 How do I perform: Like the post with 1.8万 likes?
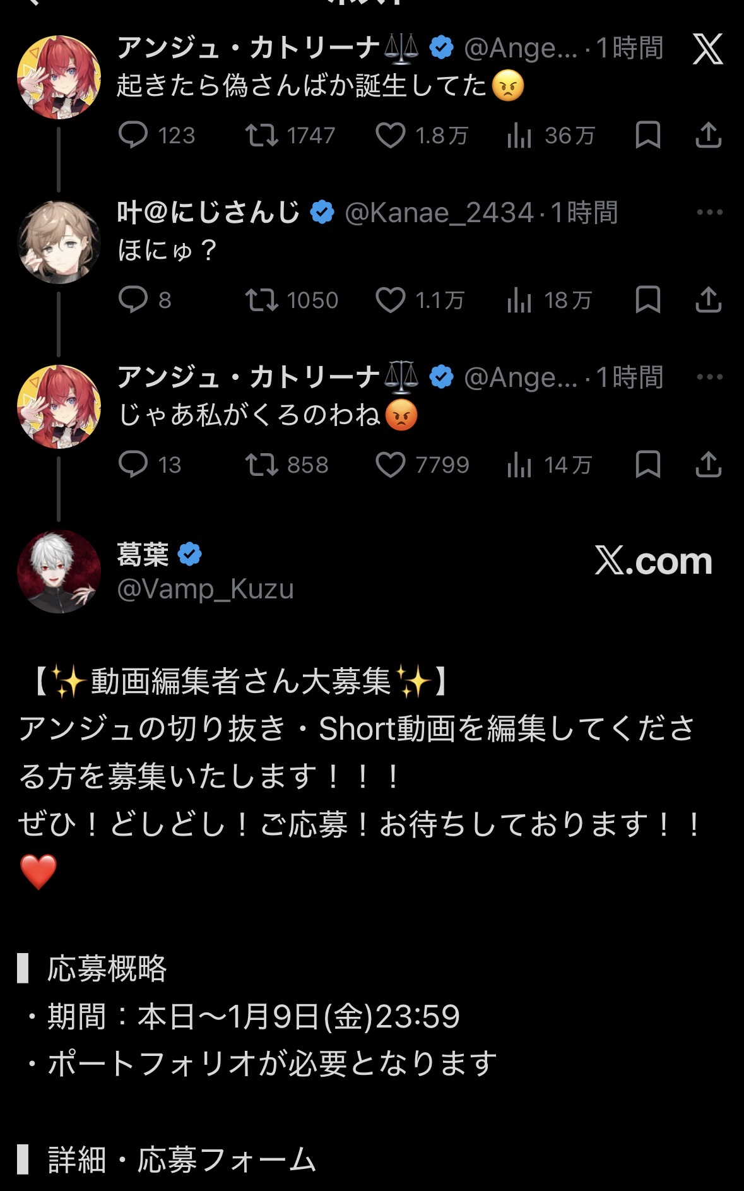click(x=391, y=135)
